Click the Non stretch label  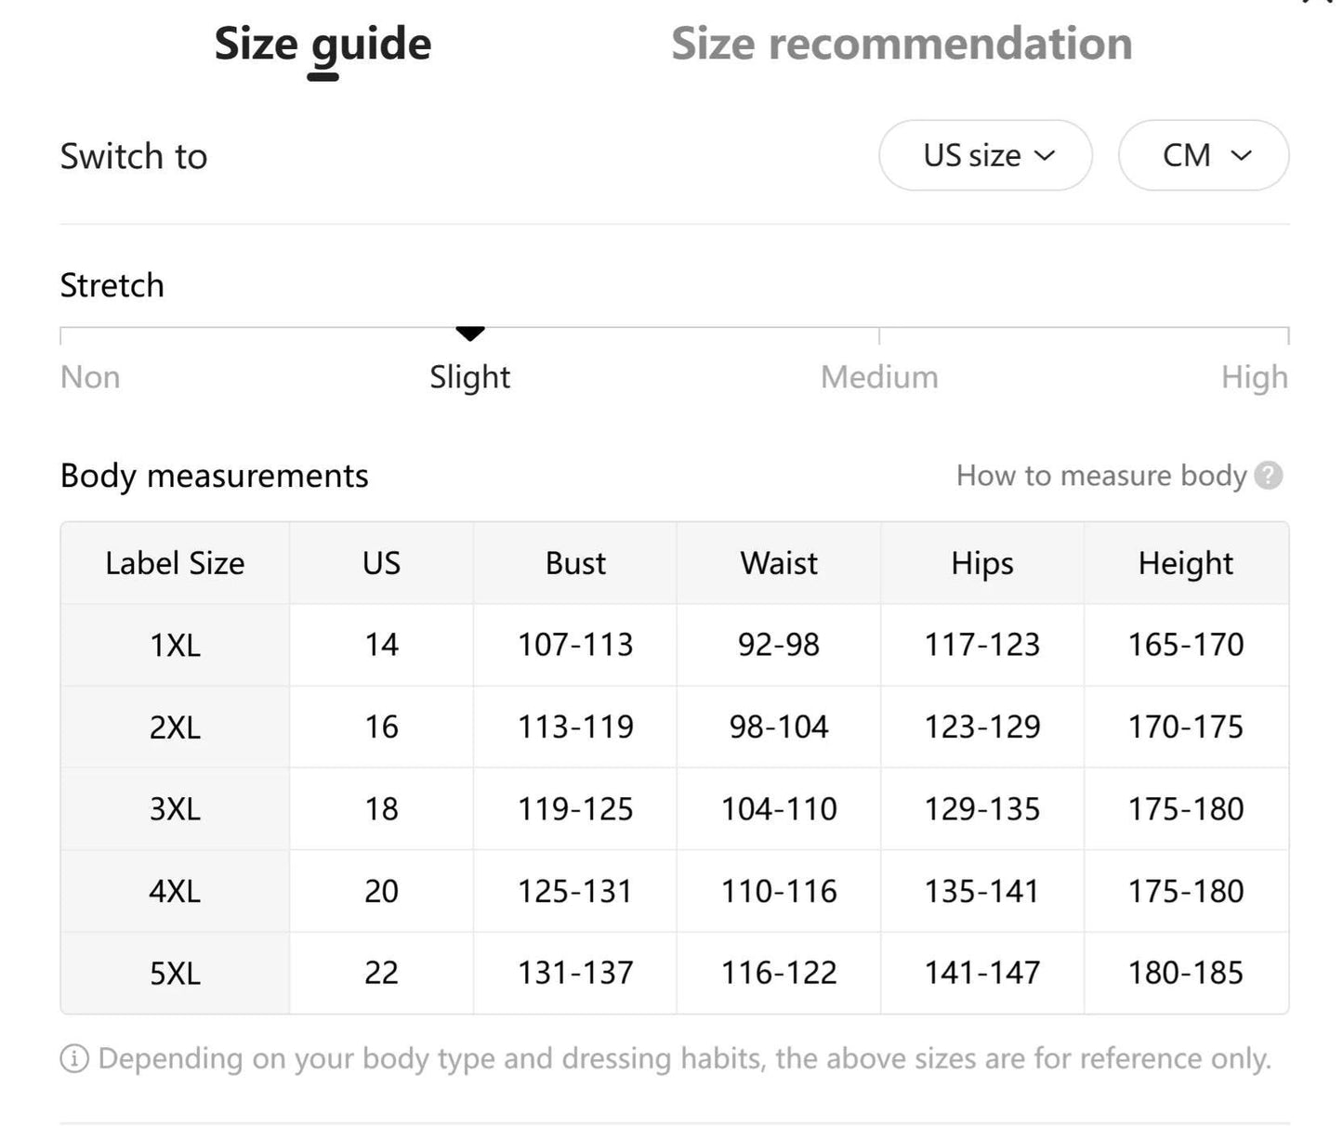tap(90, 377)
